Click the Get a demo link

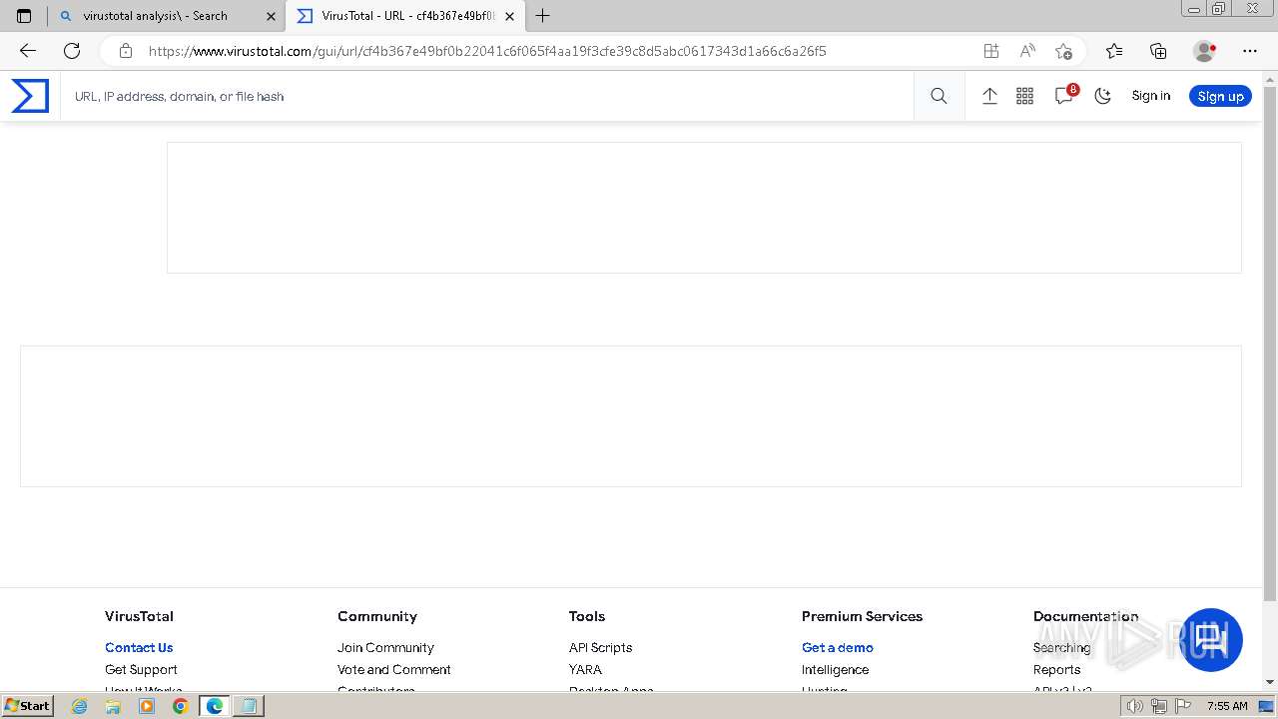pyautogui.click(x=838, y=647)
